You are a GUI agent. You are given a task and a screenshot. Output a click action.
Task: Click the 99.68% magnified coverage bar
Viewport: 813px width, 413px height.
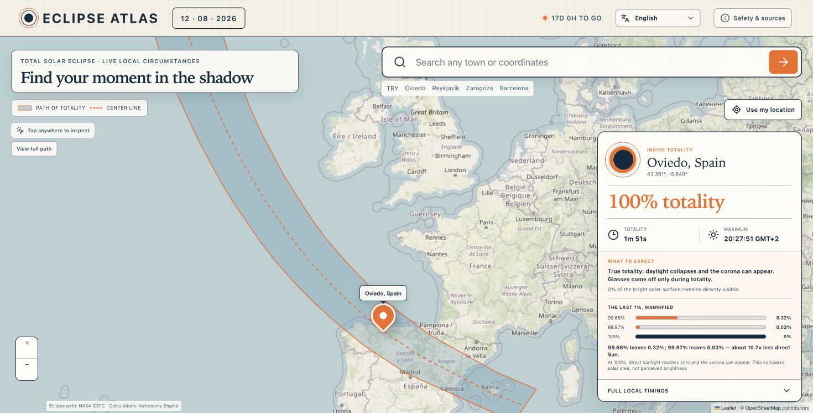(700, 318)
